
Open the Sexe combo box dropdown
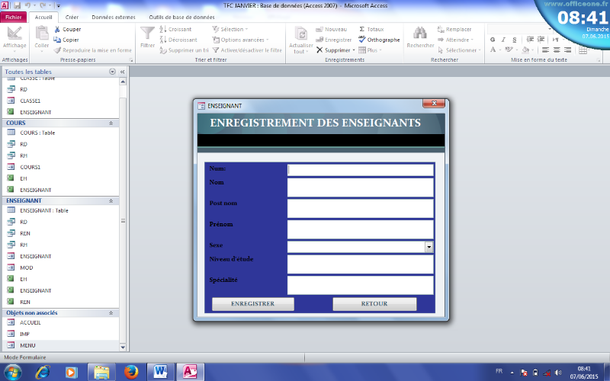coord(429,247)
